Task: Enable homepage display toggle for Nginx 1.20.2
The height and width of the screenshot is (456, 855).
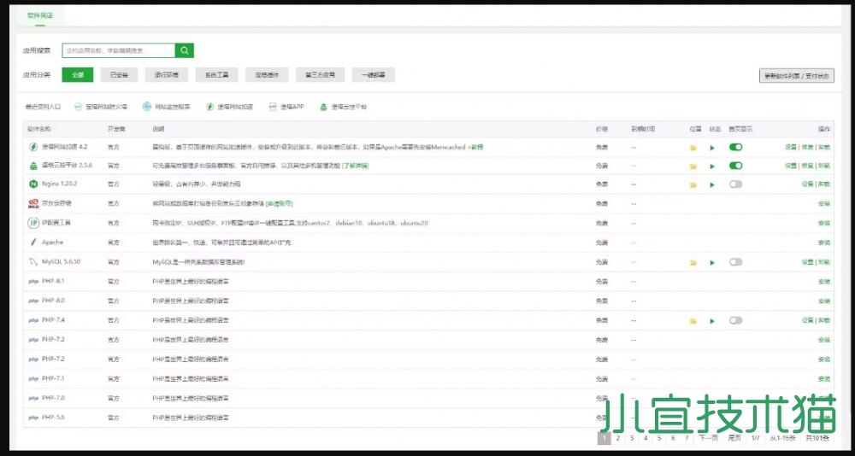Action: [x=735, y=184]
